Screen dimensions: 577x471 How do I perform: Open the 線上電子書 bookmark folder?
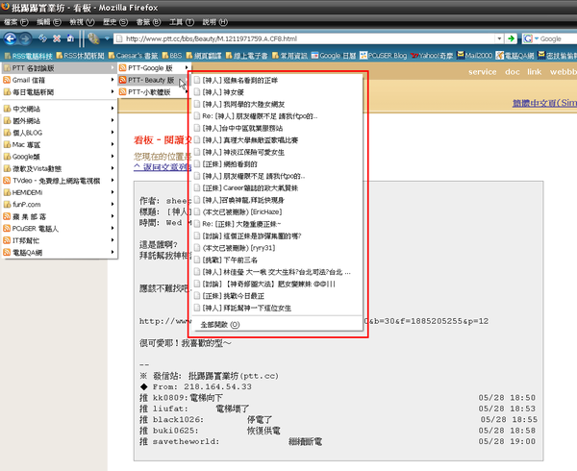click(x=246, y=56)
